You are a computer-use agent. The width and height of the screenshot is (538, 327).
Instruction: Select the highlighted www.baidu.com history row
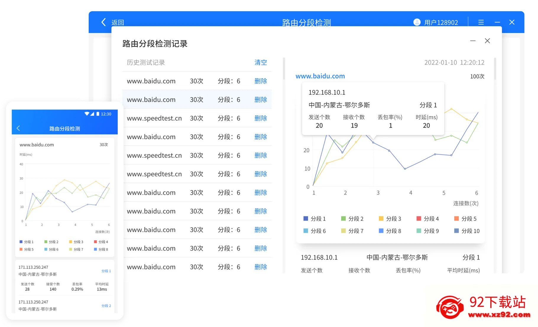tap(197, 99)
